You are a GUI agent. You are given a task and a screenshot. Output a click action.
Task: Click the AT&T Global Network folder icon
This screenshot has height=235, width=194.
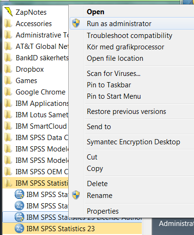click(8, 47)
